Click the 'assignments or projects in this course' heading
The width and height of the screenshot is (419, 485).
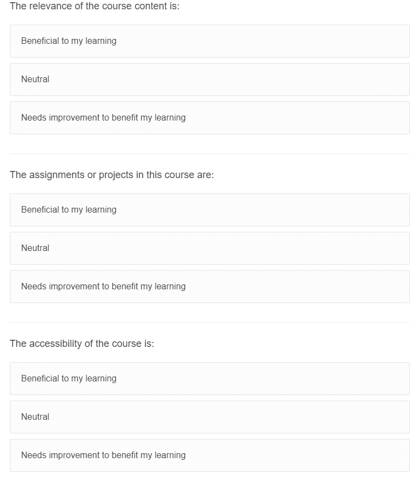point(112,175)
